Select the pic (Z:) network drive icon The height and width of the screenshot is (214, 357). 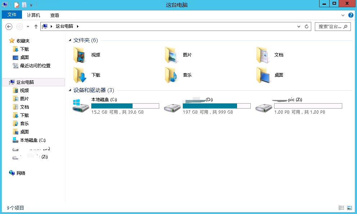coord(264,108)
